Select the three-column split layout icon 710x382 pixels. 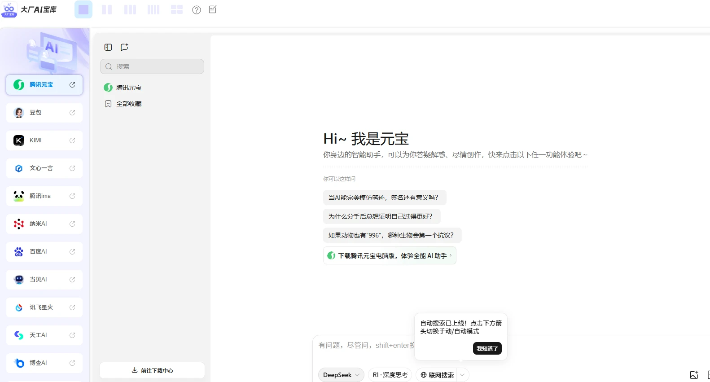pyautogui.click(x=130, y=9)
